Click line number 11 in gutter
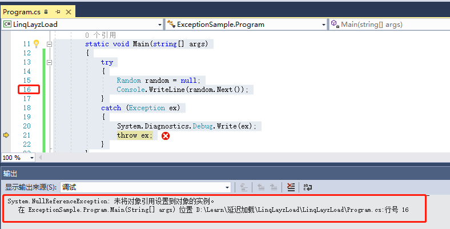 [x=27, y=44]
